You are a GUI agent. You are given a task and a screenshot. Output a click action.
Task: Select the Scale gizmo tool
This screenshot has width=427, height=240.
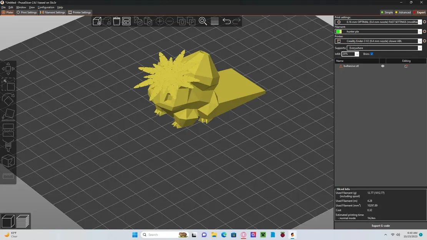tap(8, 84)
